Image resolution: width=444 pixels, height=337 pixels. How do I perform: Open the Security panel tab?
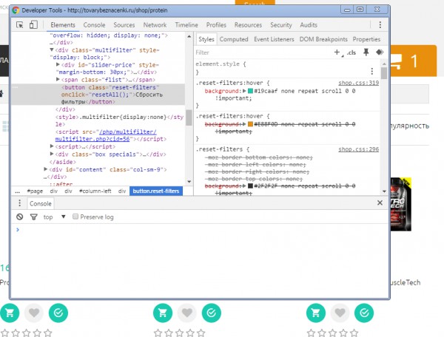tap(281, 25)
